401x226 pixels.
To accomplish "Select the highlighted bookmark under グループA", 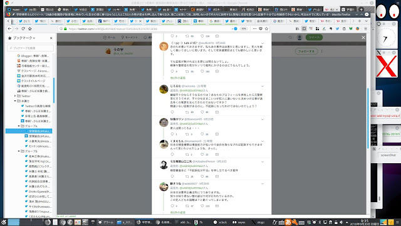I will click(x=29, y=131).
